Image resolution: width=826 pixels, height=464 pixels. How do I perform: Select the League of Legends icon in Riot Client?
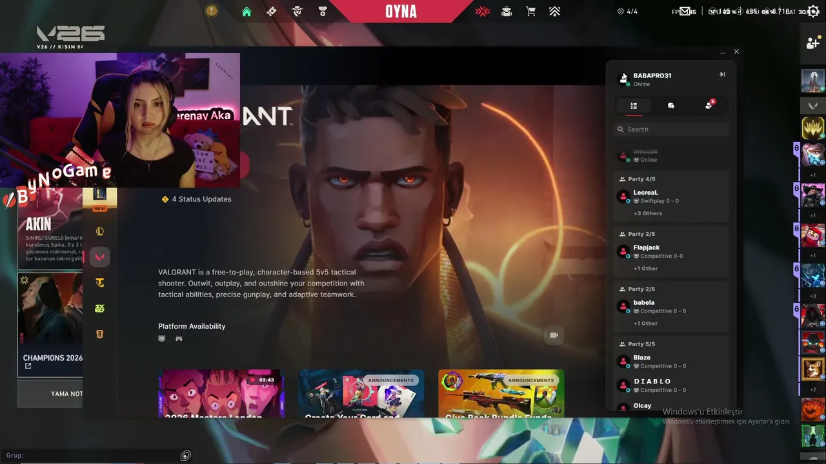(99, 231)
